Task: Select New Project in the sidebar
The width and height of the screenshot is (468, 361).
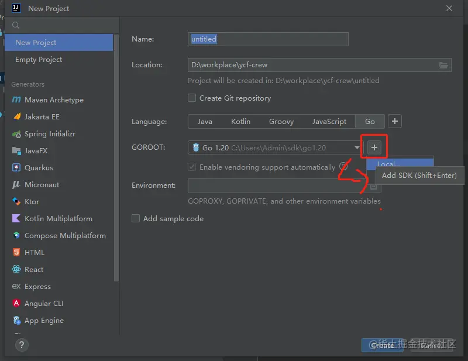Action: point(59,42)
